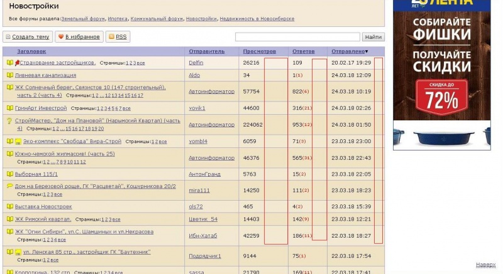Click the speech bubble icon beside Дом на Березовой роще
This screenshot has height=274, width=503.
coord(9,186)
